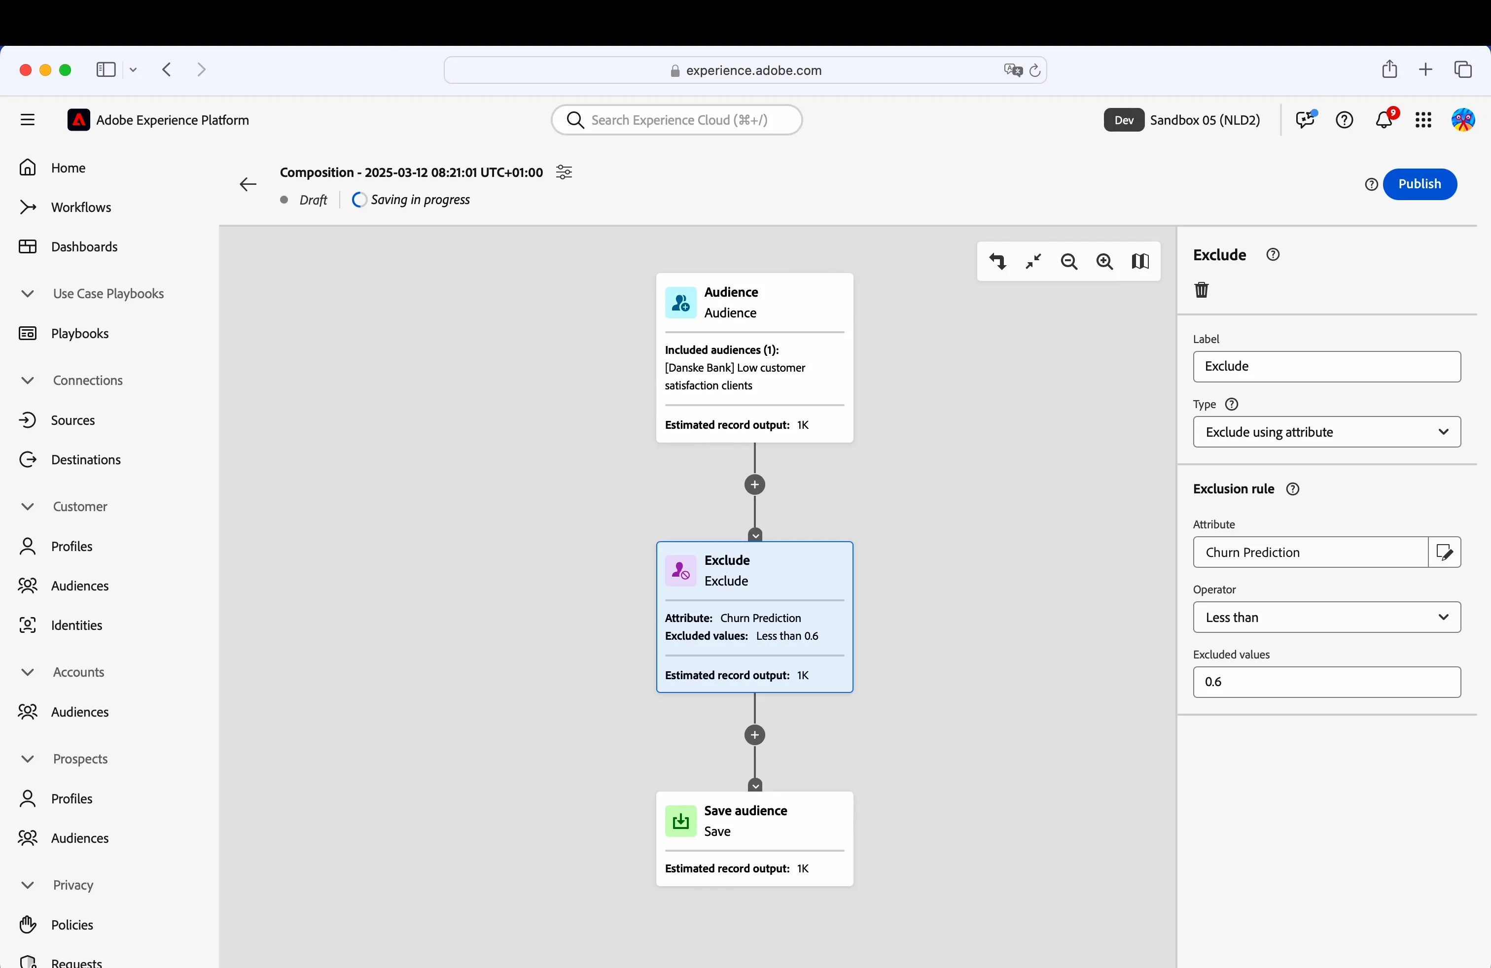Image resolution: width=1491 pixels, height=968 pixels.
Task: Zoom out the composition canvas
Action: click(1069, 261)
